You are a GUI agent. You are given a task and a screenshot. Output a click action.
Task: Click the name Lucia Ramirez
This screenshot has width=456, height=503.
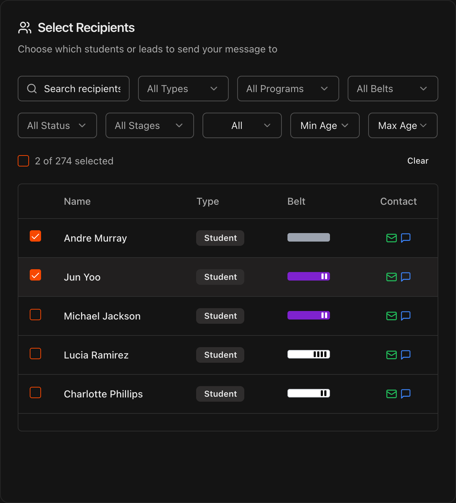pos(96,355)
